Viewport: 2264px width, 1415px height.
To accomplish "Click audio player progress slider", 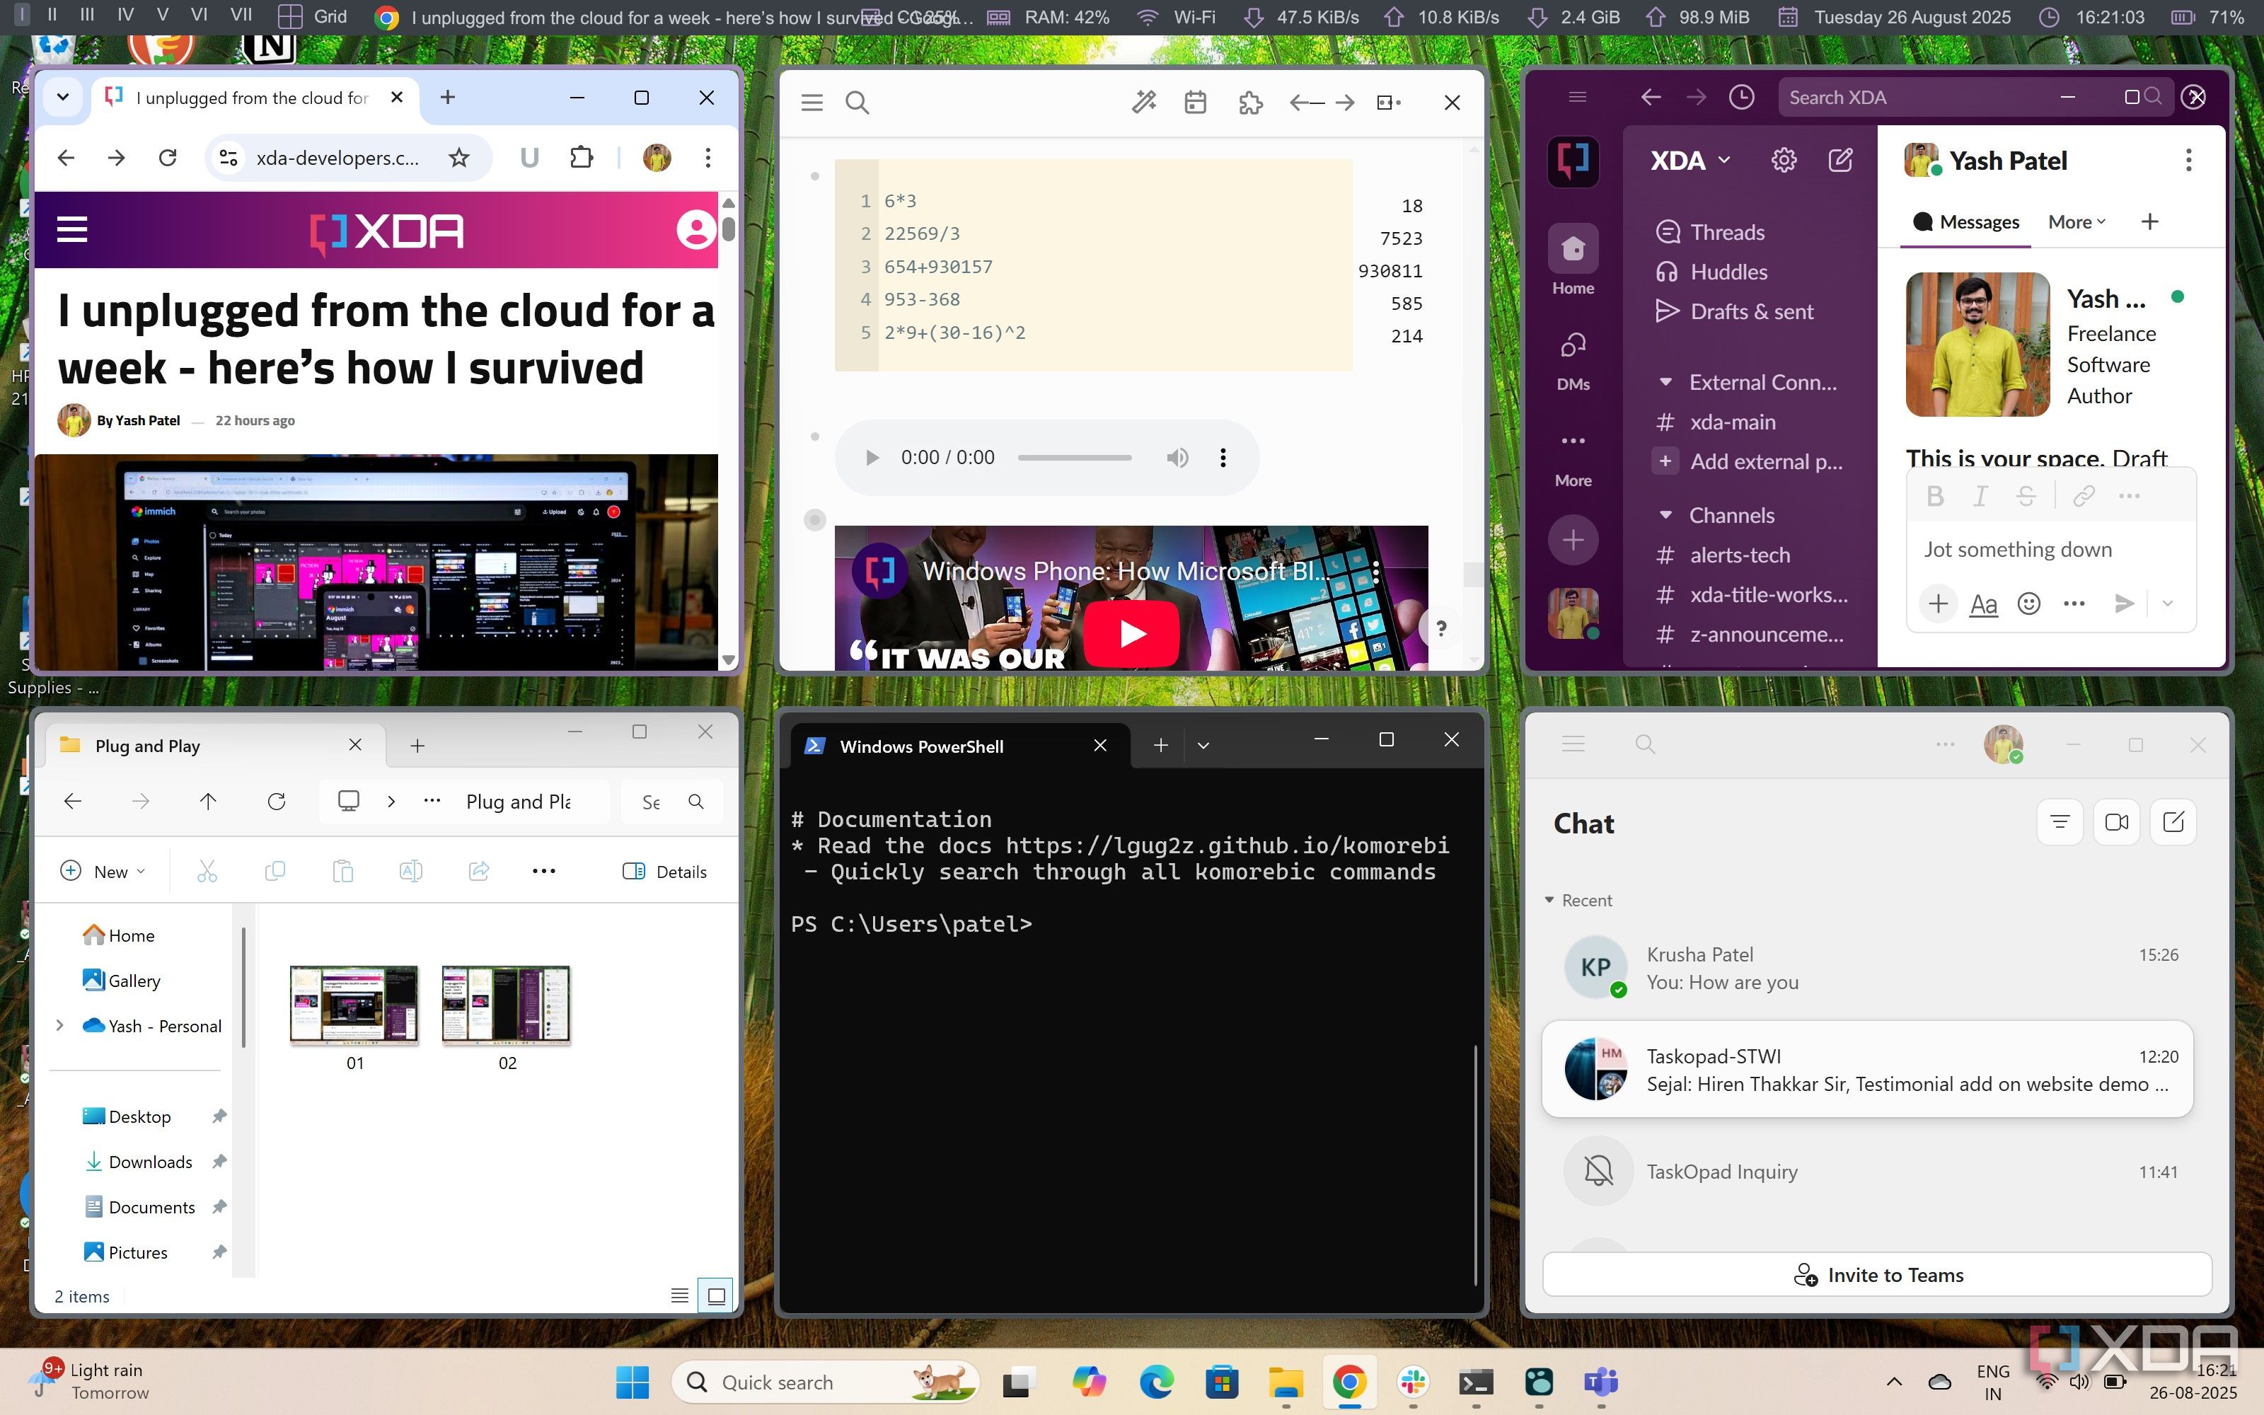I will [x=1074, y=458].
